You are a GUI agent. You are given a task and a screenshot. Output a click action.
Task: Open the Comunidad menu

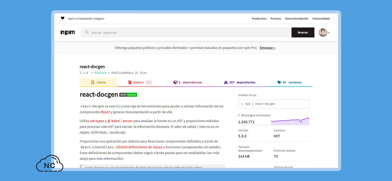coord(321,19)
